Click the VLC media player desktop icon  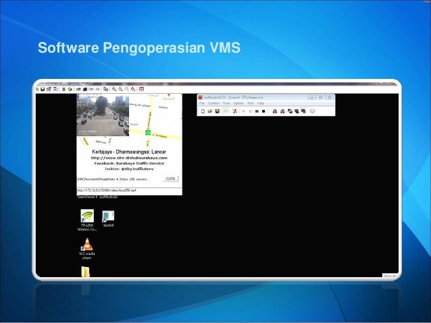pos(87,249)
